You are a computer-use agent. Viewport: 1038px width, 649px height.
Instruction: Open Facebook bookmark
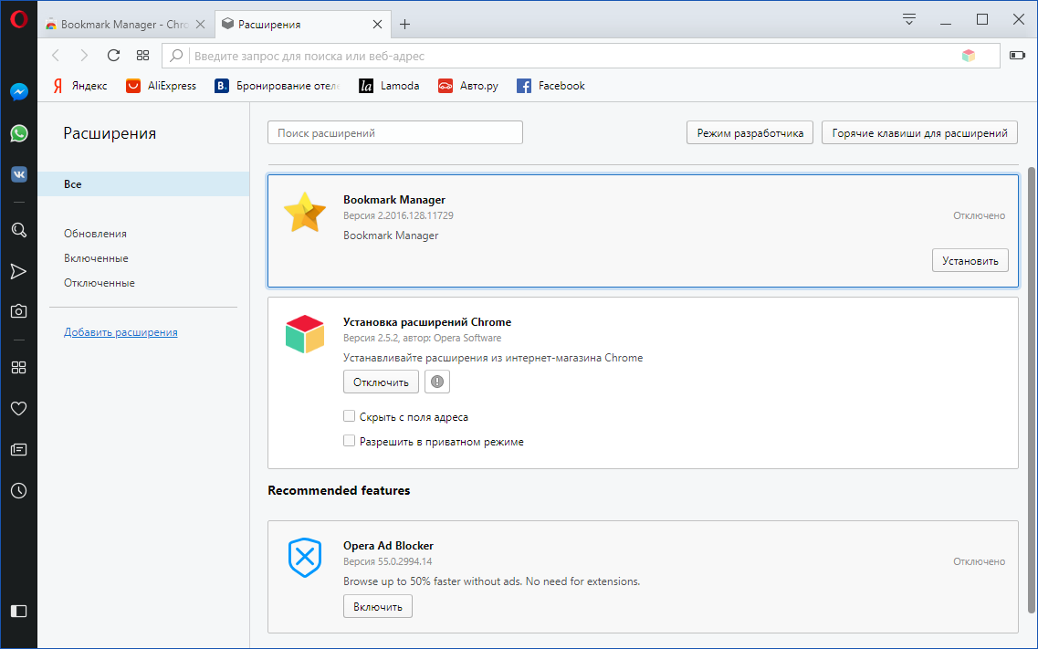(x=550, y=85)
